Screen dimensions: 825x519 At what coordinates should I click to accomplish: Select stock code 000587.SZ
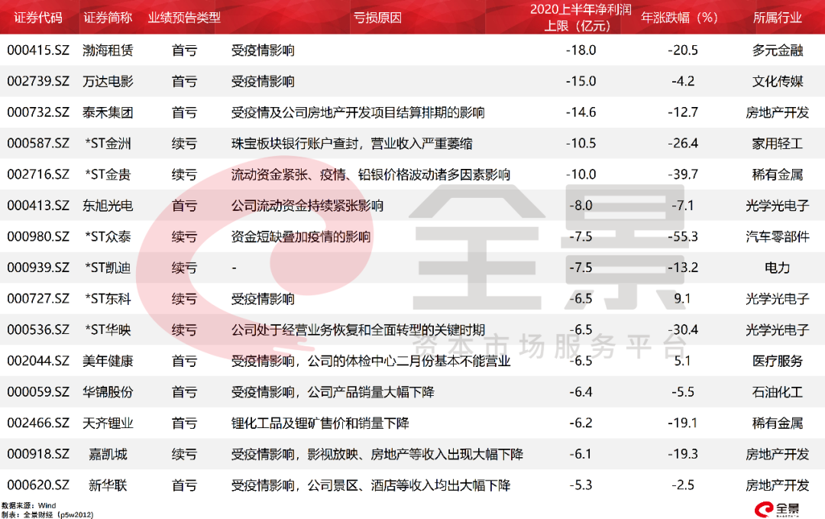(38, 144)
